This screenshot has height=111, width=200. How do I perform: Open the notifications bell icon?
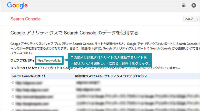(194, 5)
